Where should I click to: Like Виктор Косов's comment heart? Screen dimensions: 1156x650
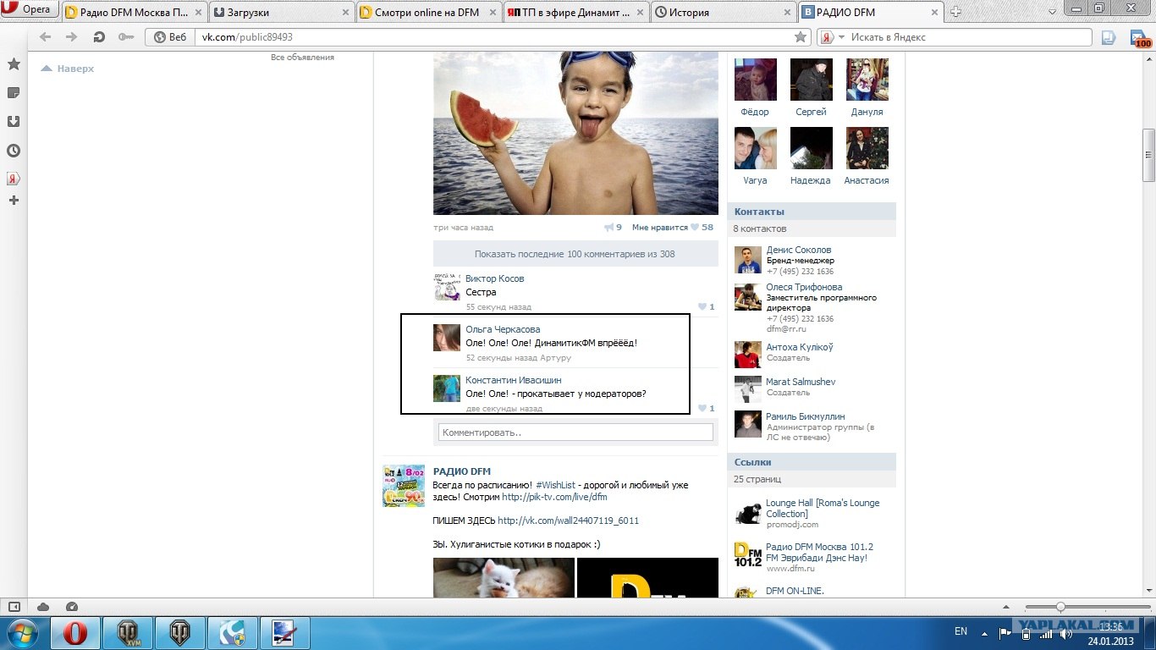(x=702, y=307)
